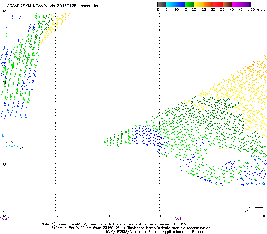Select the "10" color scale label

176,10
